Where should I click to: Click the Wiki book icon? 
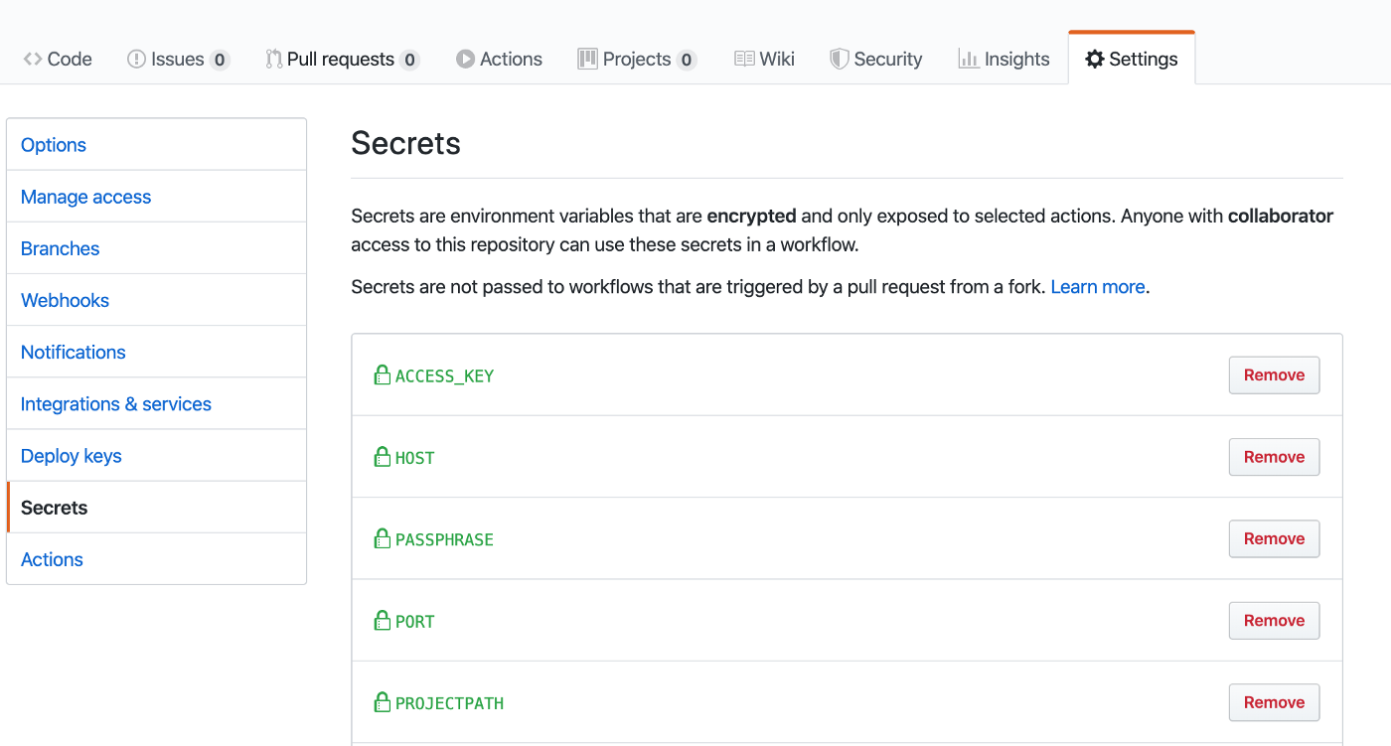[x=744, y=59]
